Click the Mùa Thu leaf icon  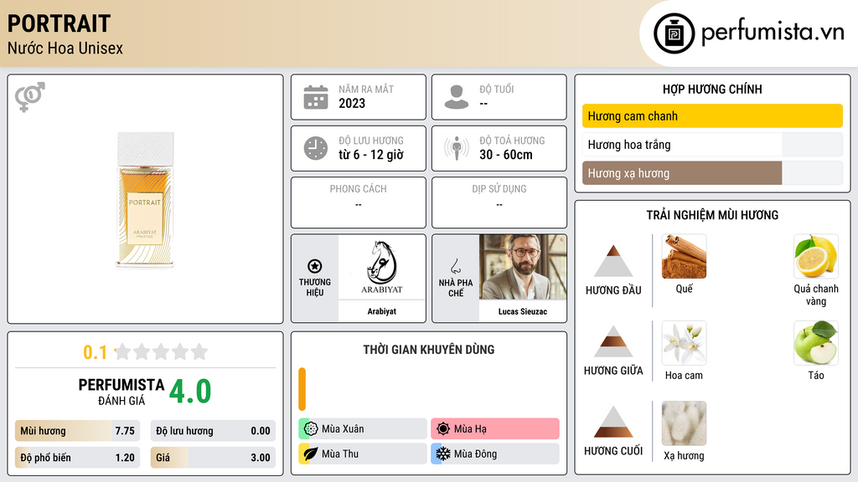311,454
